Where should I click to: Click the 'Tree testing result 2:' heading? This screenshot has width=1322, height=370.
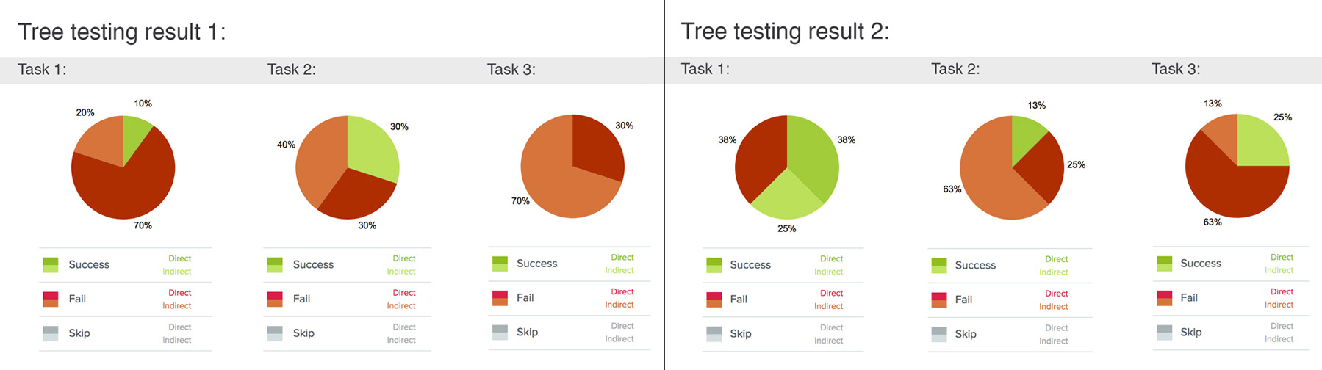click(785, 32)
